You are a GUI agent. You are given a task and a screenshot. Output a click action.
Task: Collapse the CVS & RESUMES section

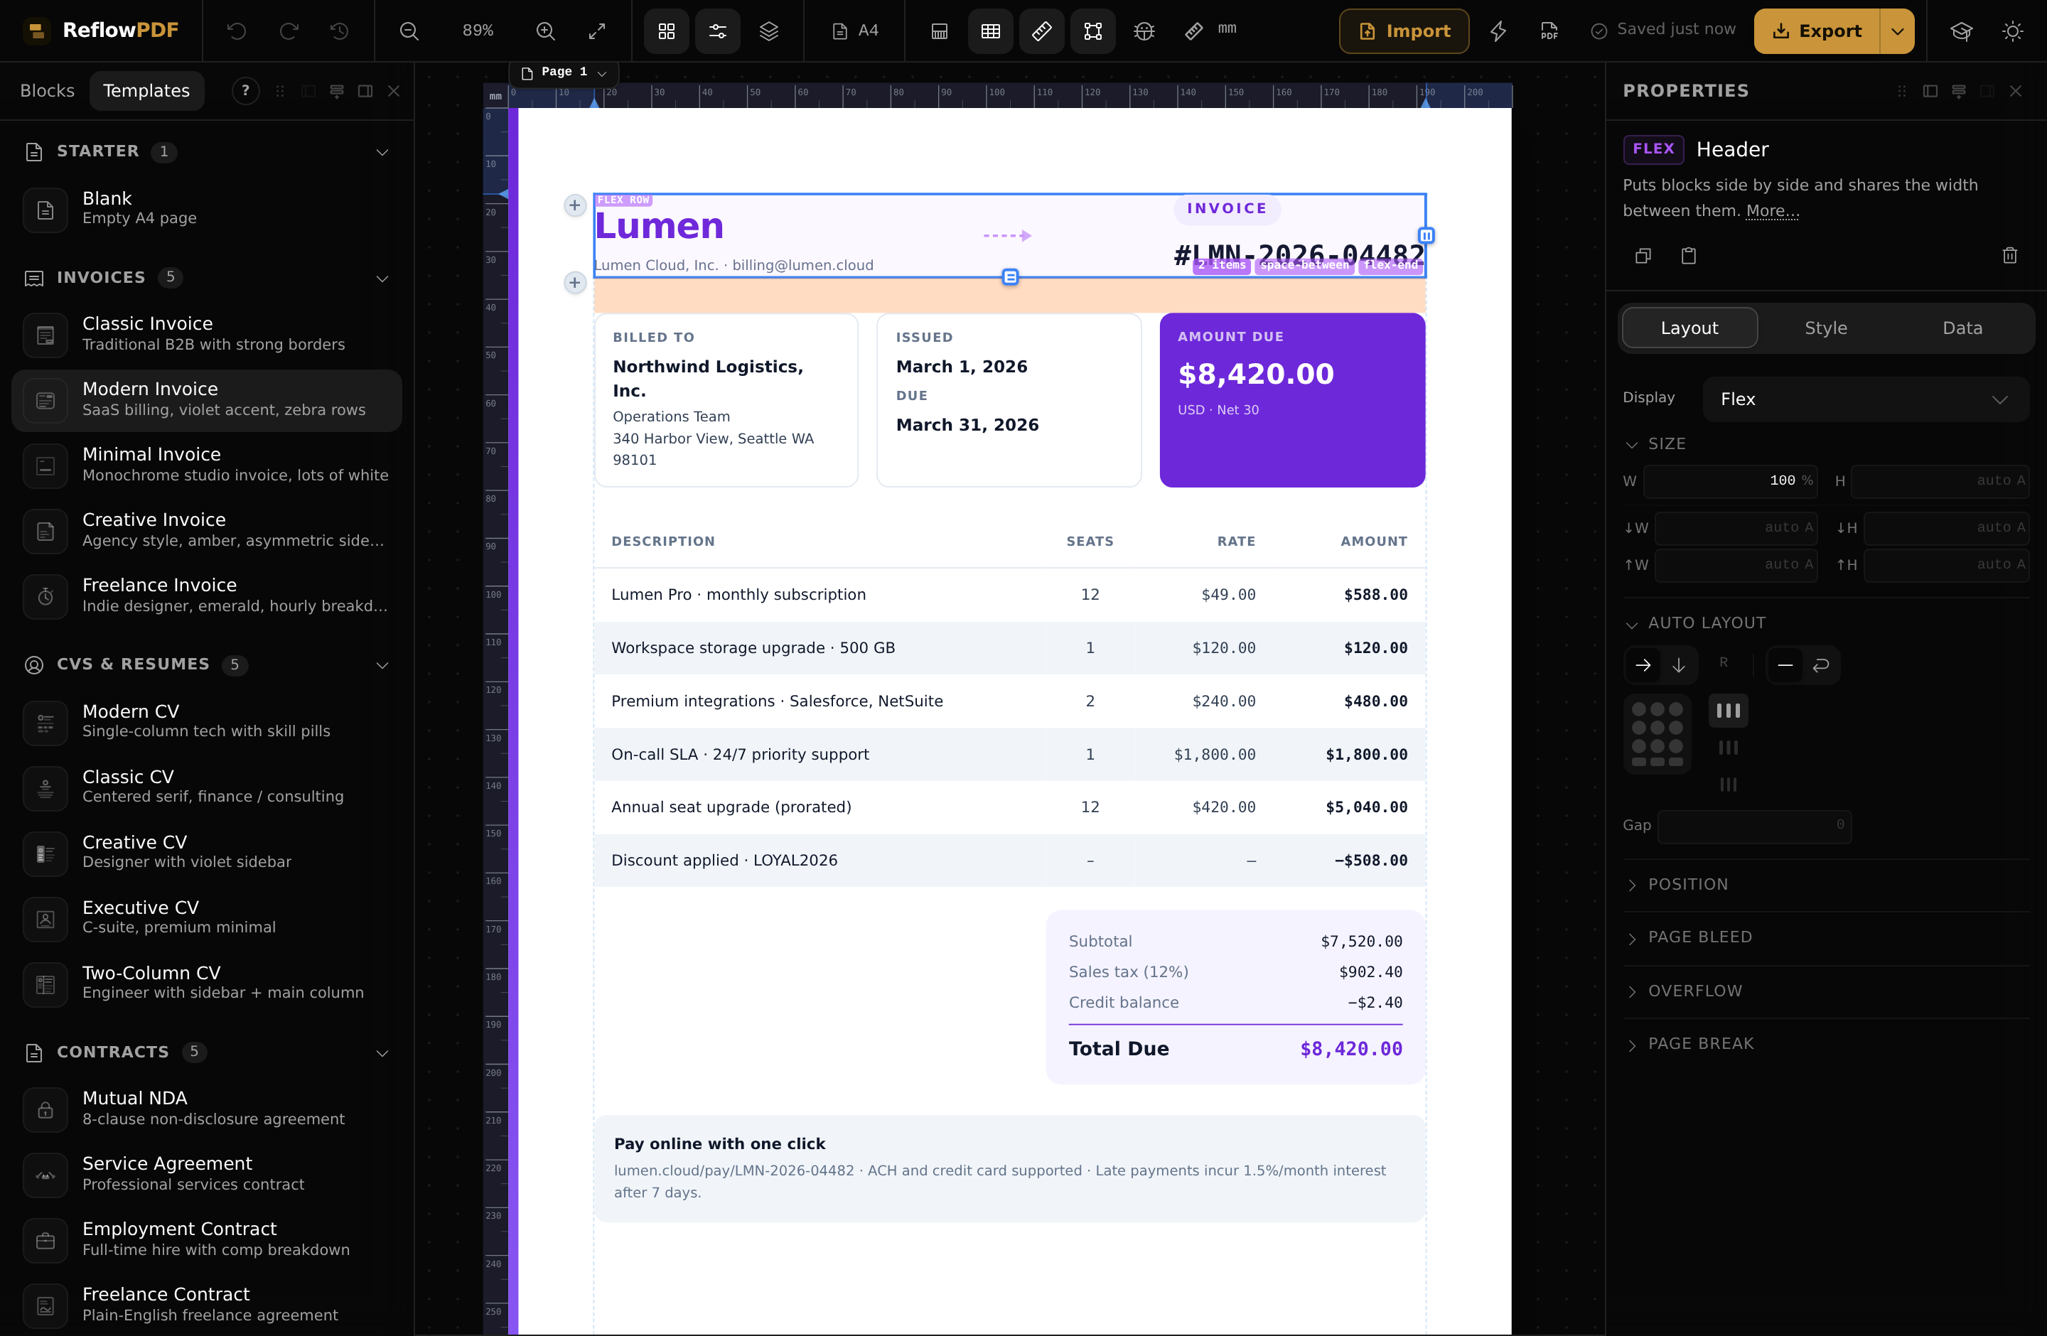coord(382,665)
